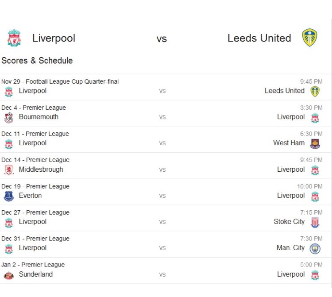
Task: Select the West Ham team name
Action: point(289,143)
